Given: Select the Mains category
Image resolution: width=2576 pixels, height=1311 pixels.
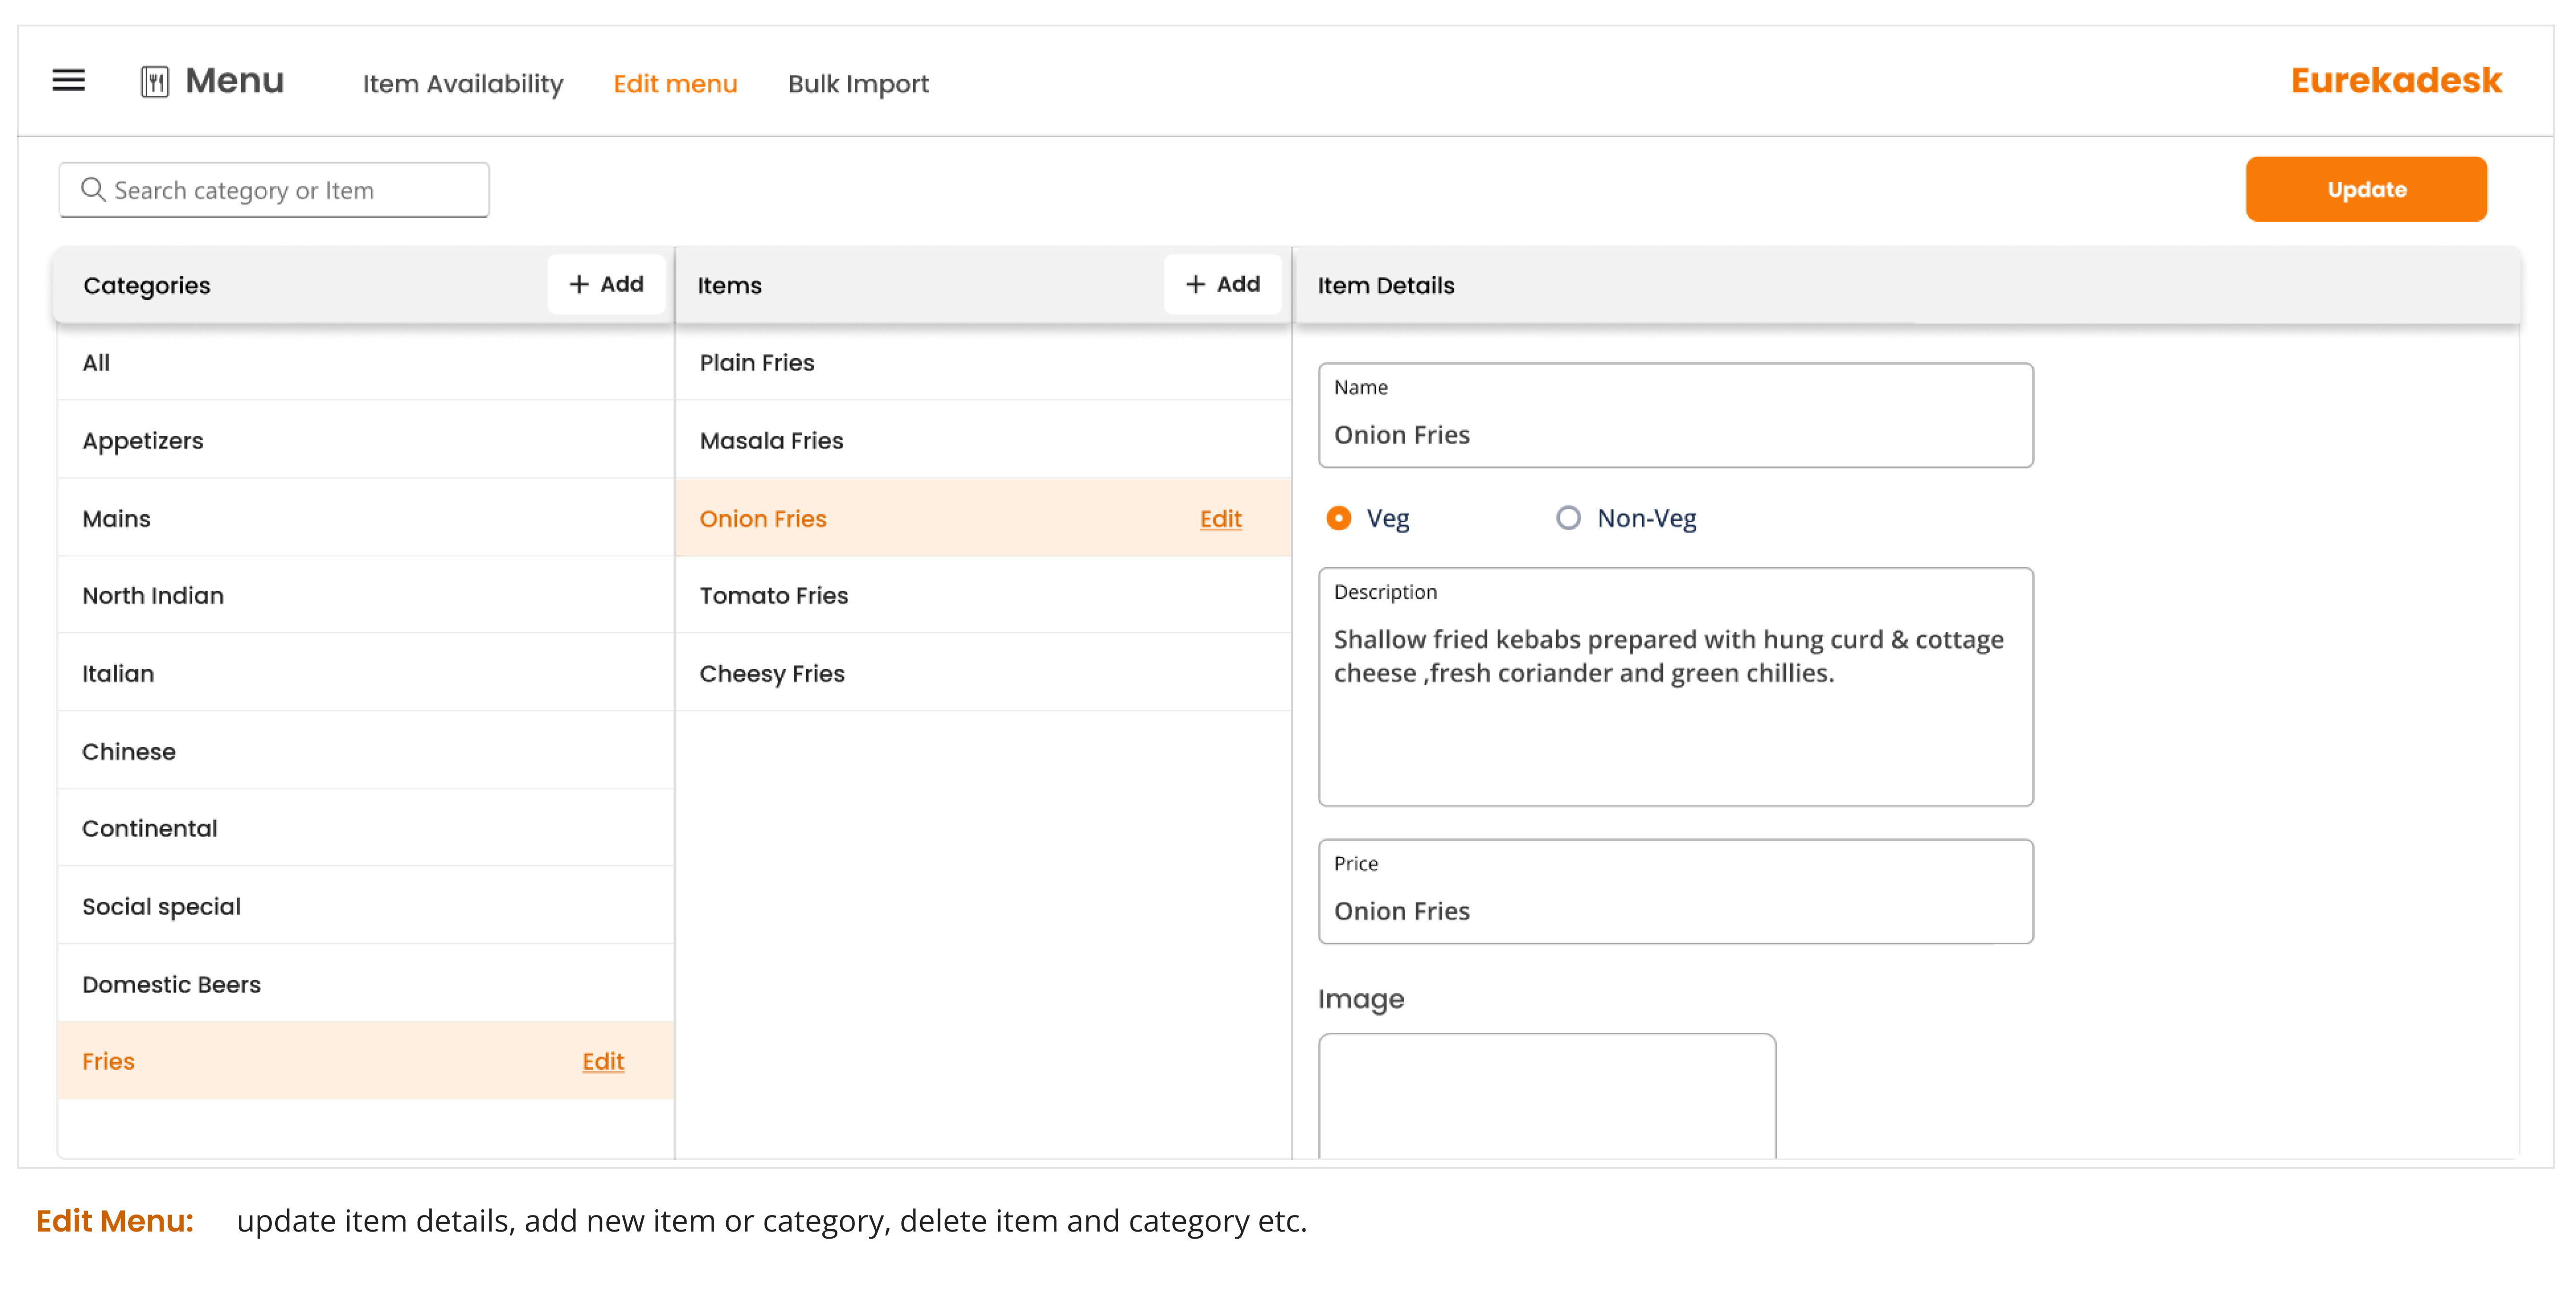Looking at the screenshot, I should tap(366, 518).
